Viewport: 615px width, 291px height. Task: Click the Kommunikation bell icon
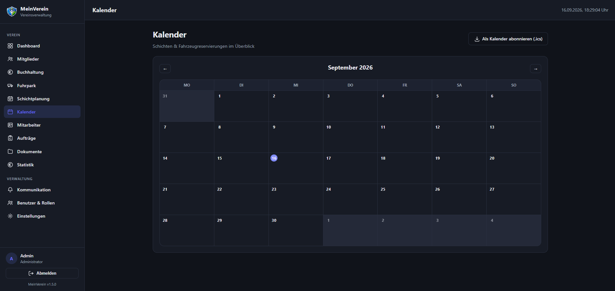point(10,190)
